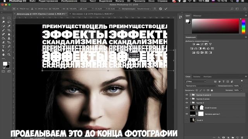The width and height of the screenshot is (248, 139).
Task: Hide the Заливка цветом 1 layer
Action: point(187,114)
